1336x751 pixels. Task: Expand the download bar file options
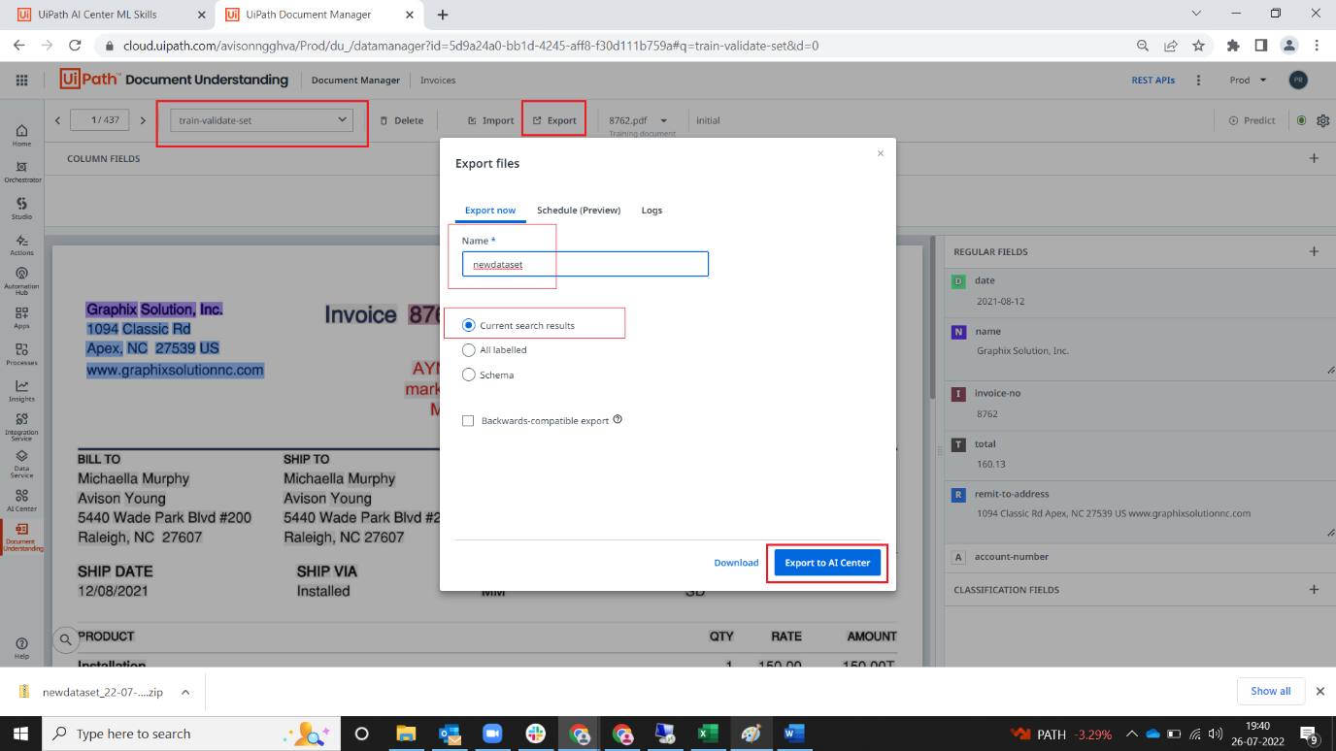[185, 692]
